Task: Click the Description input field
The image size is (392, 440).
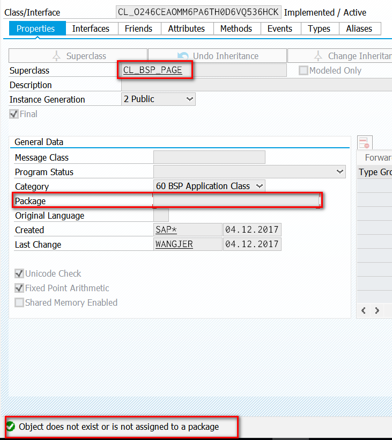Action: click(x=256, y=85)
